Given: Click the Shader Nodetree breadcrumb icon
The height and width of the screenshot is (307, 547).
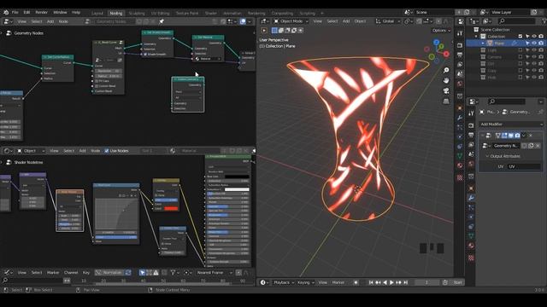Looking at the screenshot, I should [9, 162].
